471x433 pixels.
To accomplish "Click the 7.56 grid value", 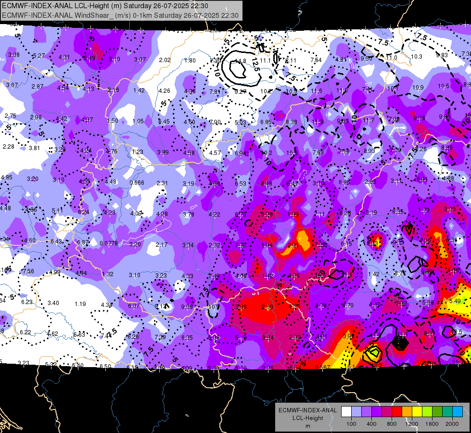I will 28,271.
